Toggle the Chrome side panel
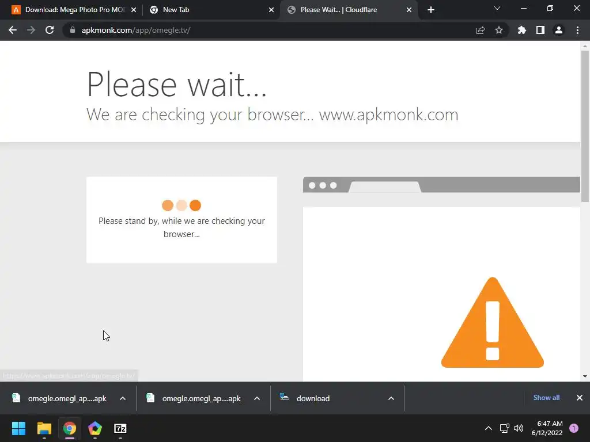The image size is (590, 442). pos(540,30)
